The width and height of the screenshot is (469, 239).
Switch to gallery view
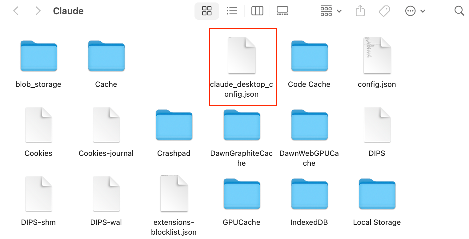282,11
